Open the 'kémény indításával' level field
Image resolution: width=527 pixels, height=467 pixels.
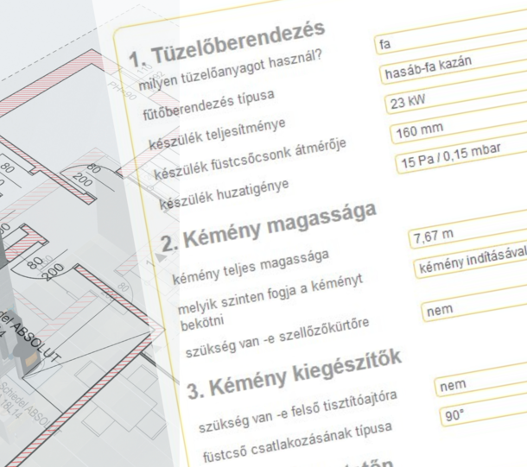point(471,262)
